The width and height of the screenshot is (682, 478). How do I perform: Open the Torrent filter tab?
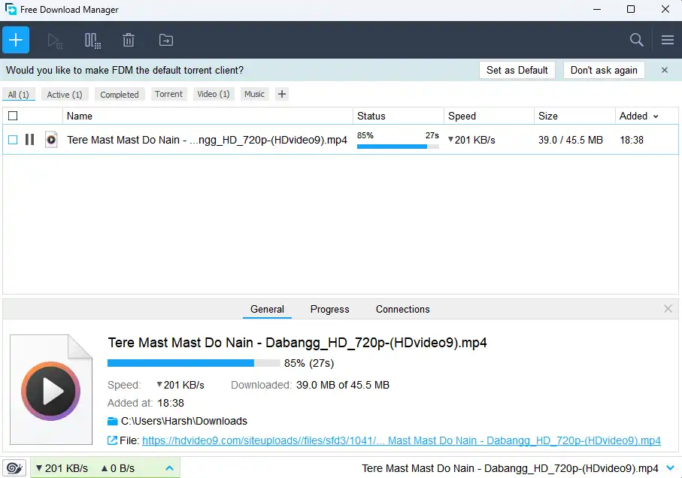pos(168,94)
